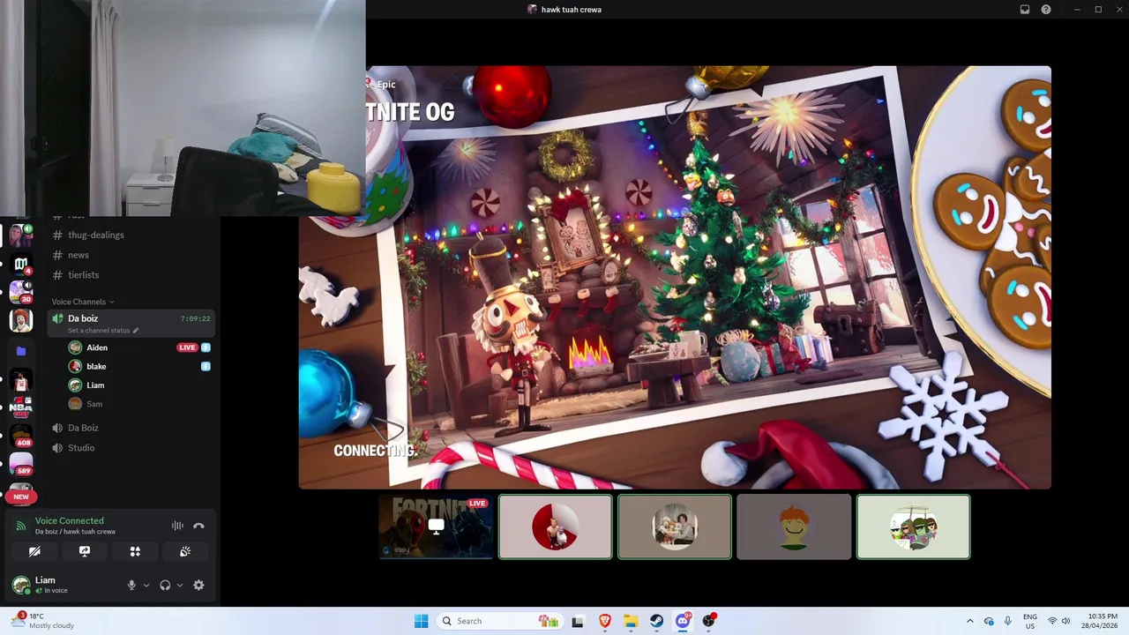The width and height of the screenshot is (1129, 635).
Task: Open Brave browser from the taskbar
Action: (x=605, y=621)
